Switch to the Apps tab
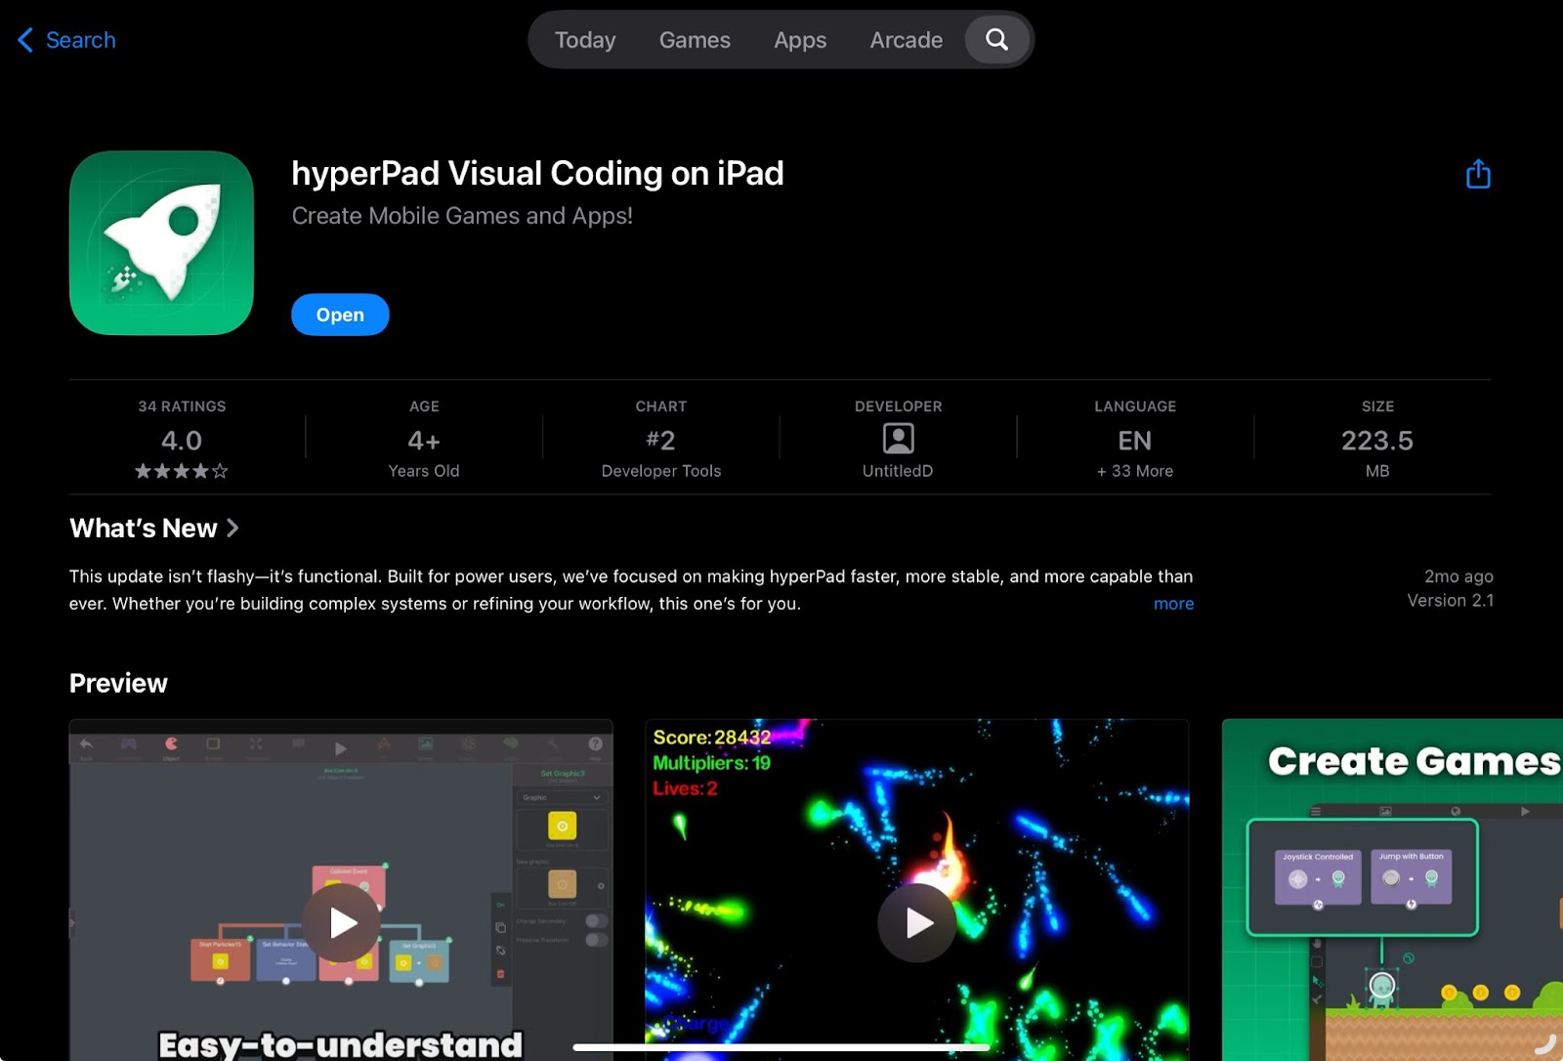Viewport: 1563px width, 1061px height. pos(800,40)
